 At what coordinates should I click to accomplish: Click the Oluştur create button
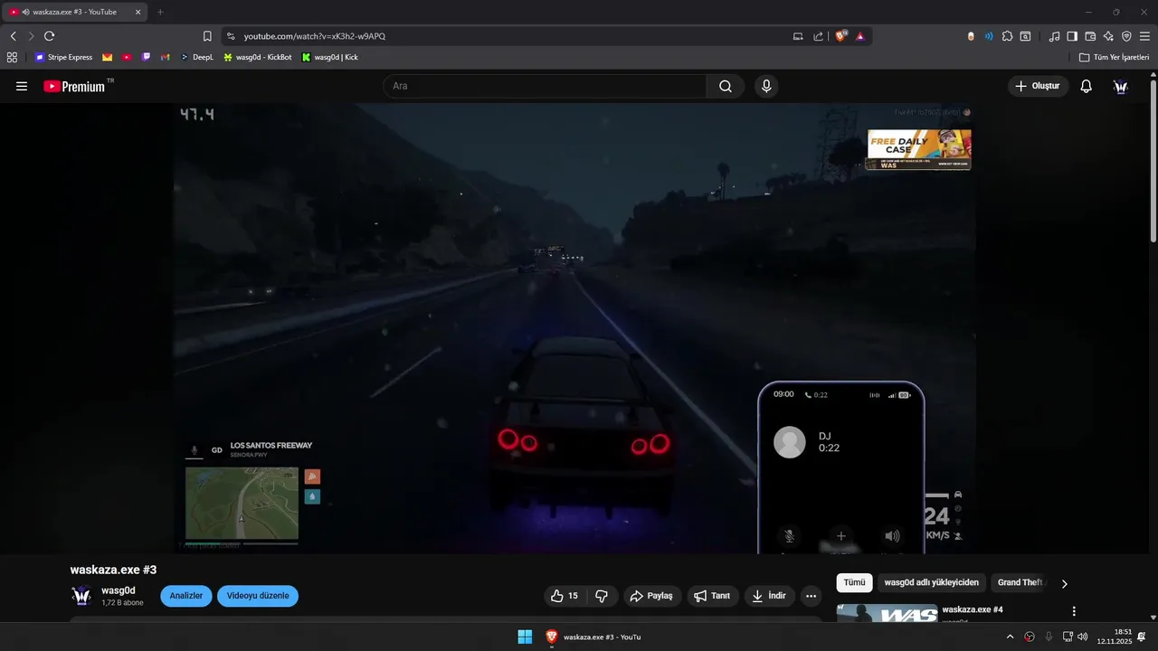(x=1038, y=86)
